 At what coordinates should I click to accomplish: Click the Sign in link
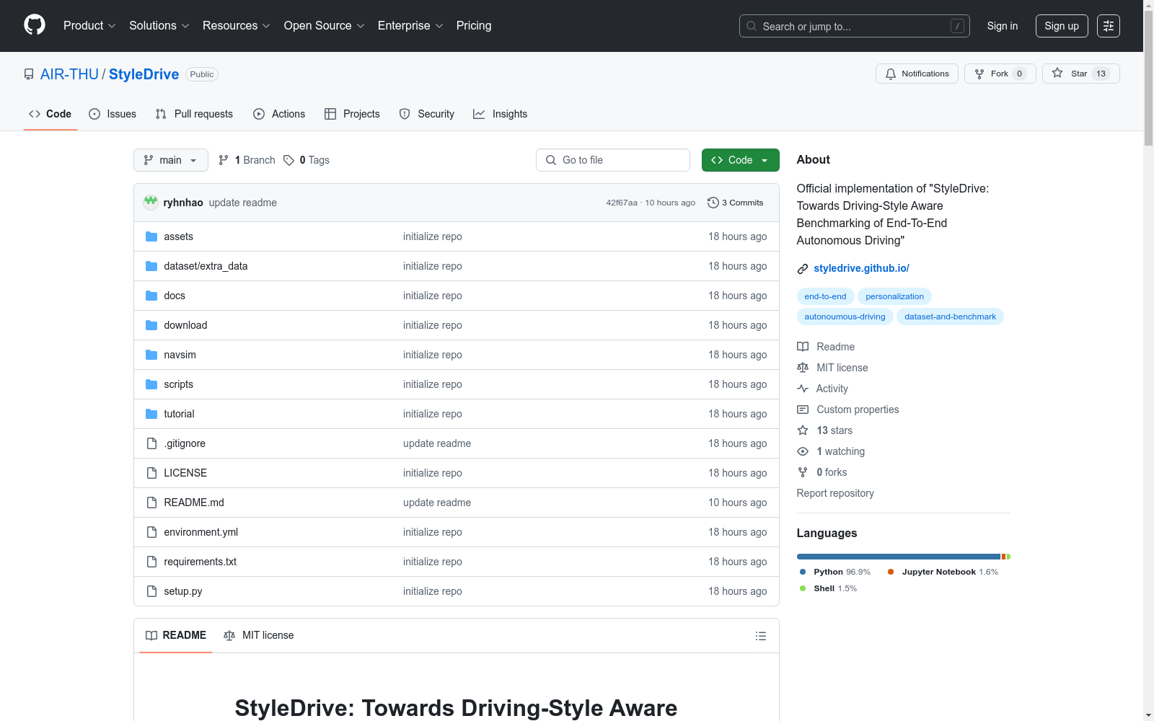(1003, 26)
